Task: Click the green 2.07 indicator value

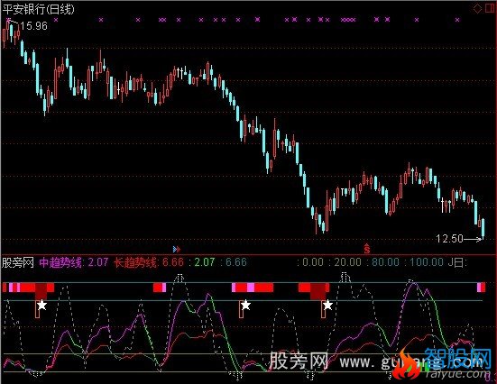Action: (205, 262)
